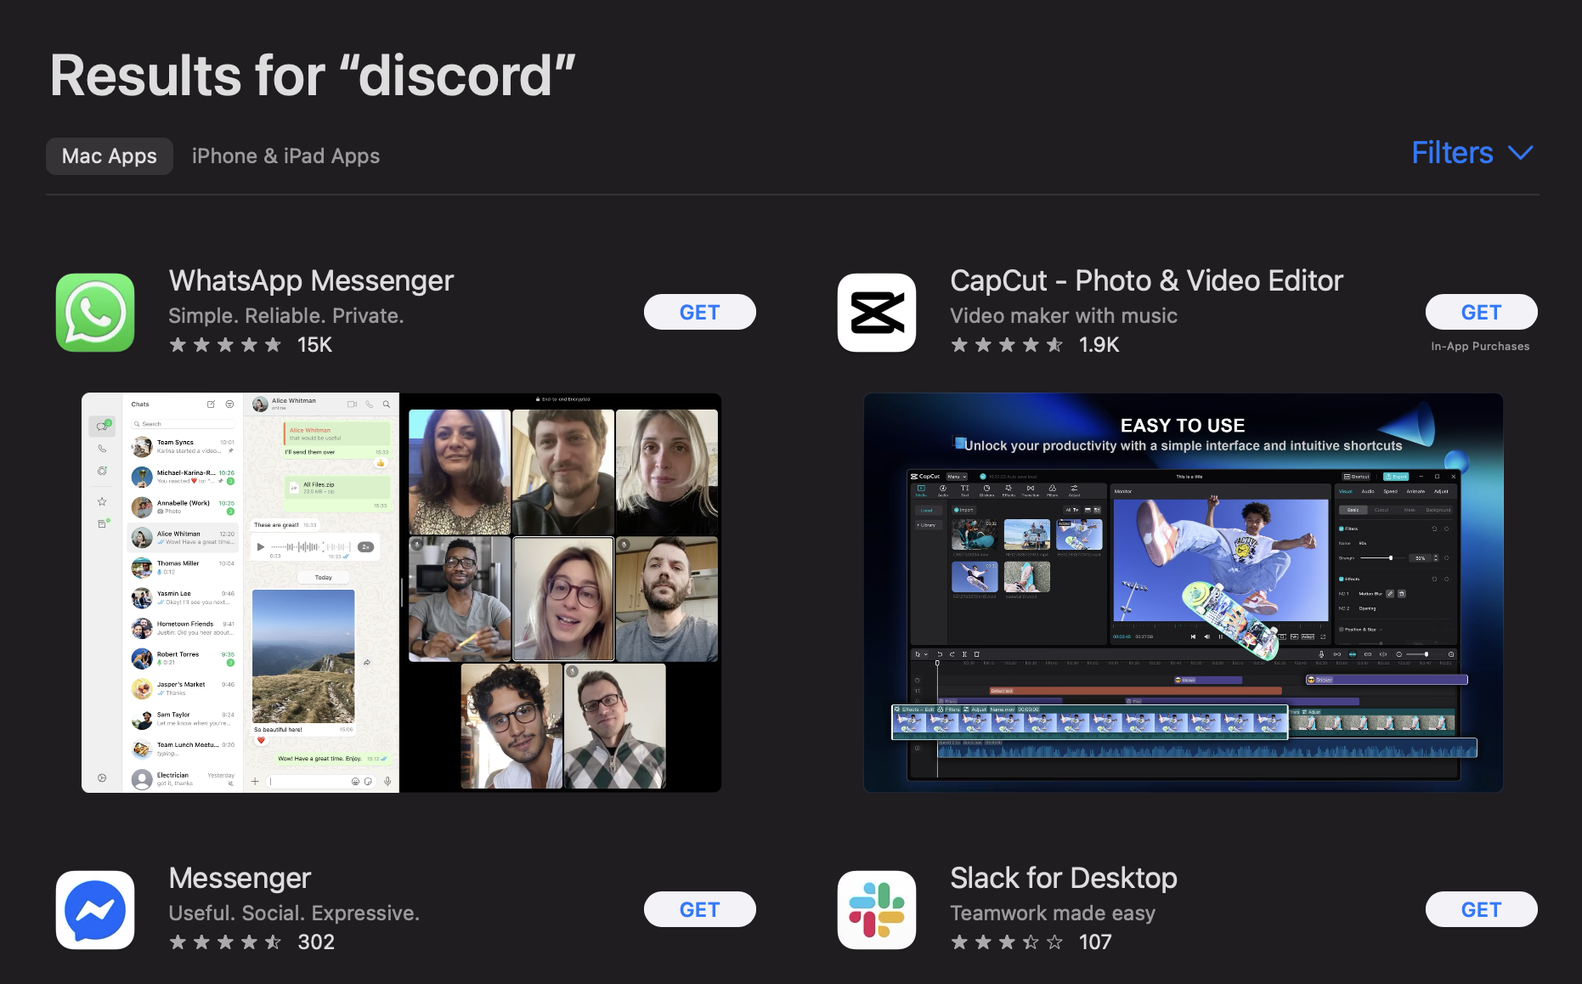Click GET next to Slack for Desktop

pyautogui.click(x=1482, y=909)
